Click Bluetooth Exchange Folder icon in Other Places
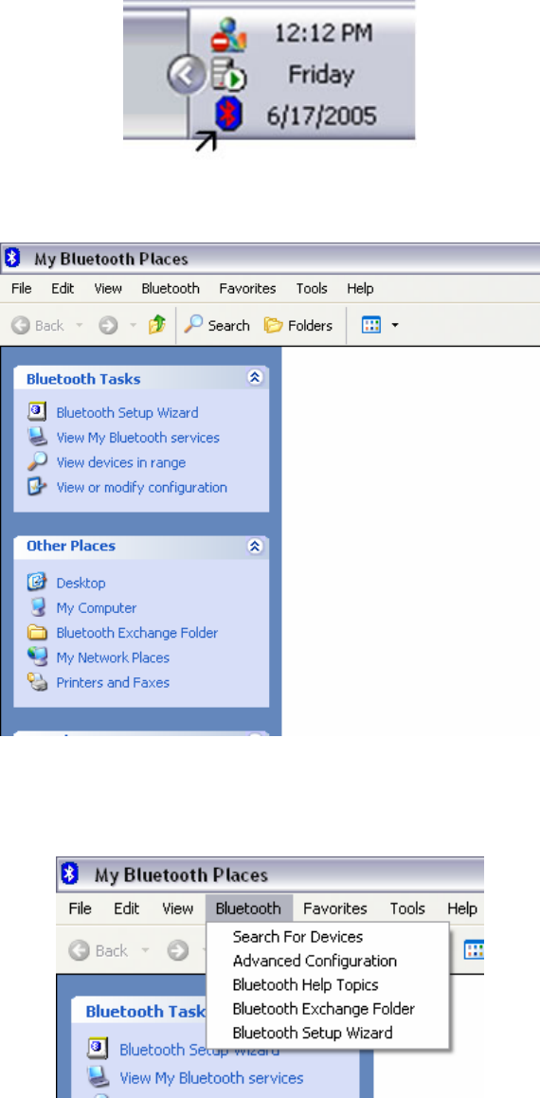540x1098 pixels. [37, 632]
